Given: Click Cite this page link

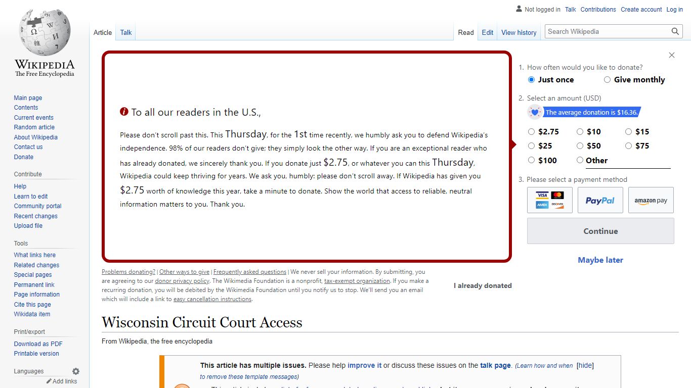Looking at the screenshot, I should tap(32, 305).
